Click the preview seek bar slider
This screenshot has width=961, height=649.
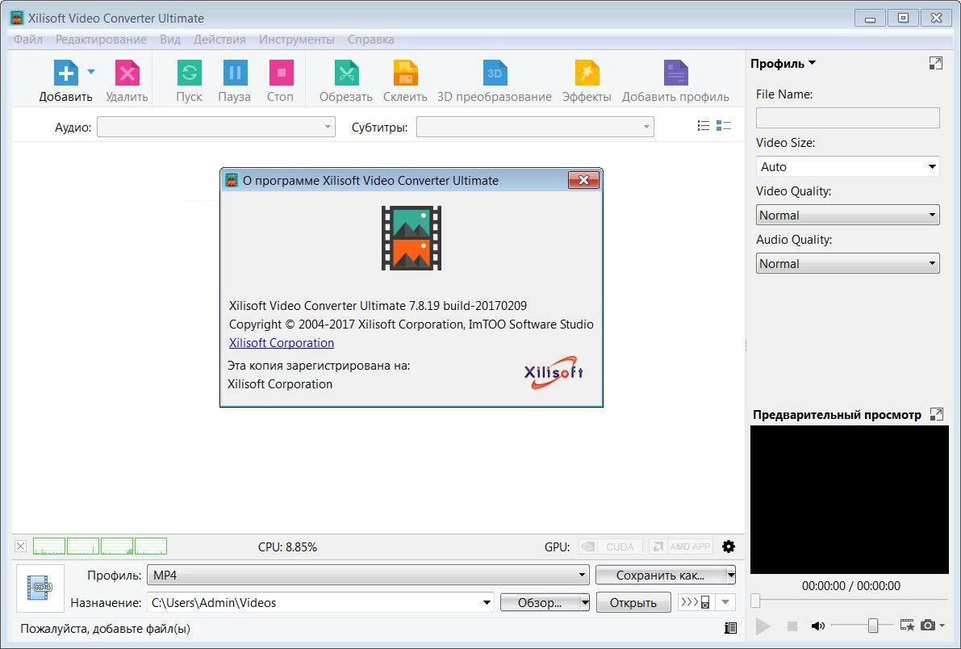click(756, 600)
